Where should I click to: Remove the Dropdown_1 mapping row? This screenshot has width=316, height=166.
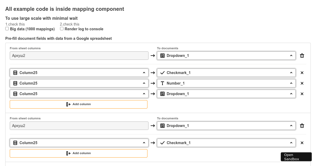tap(302, 94)
